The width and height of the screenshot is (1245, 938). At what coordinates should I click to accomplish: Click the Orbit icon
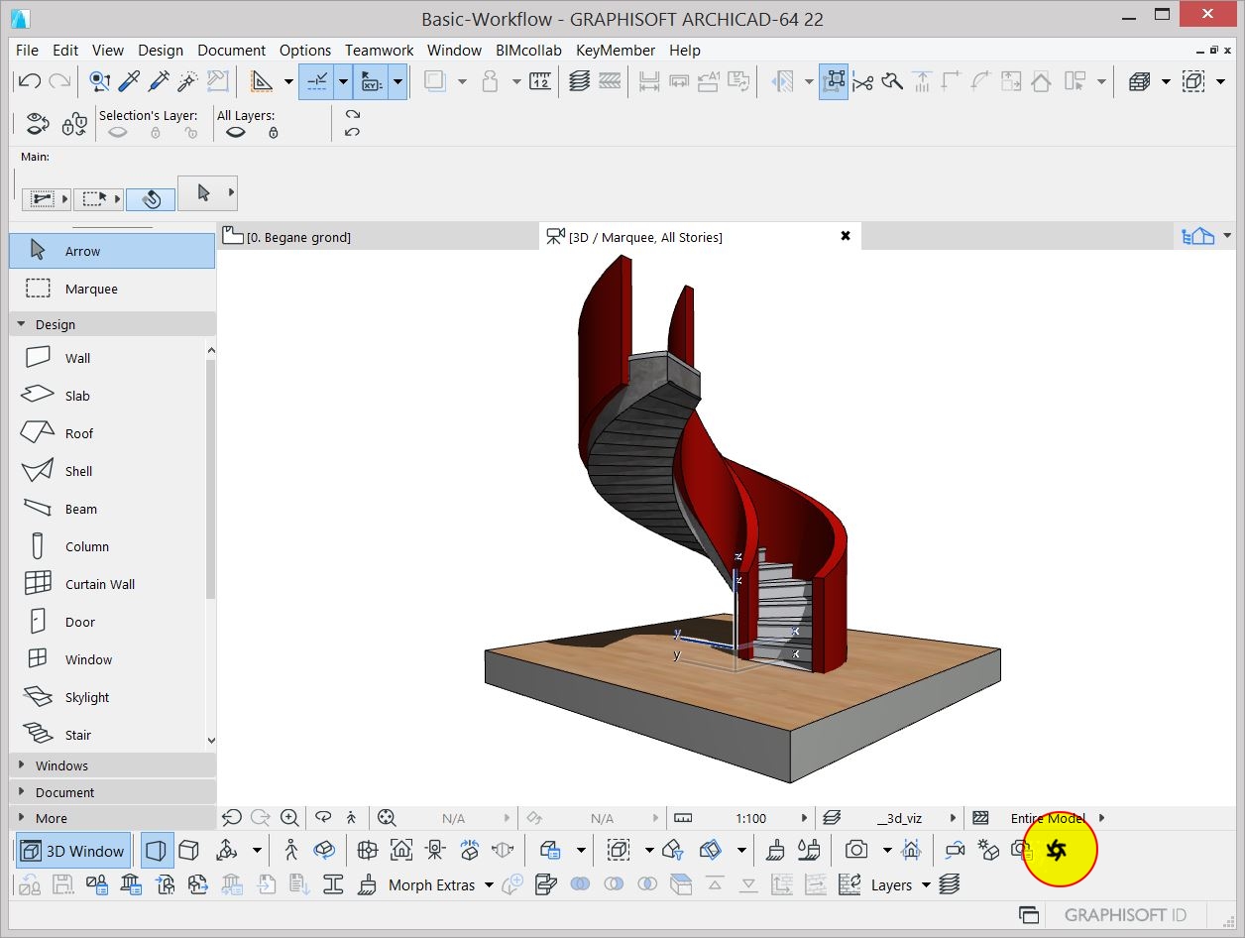tap(323, 818)
